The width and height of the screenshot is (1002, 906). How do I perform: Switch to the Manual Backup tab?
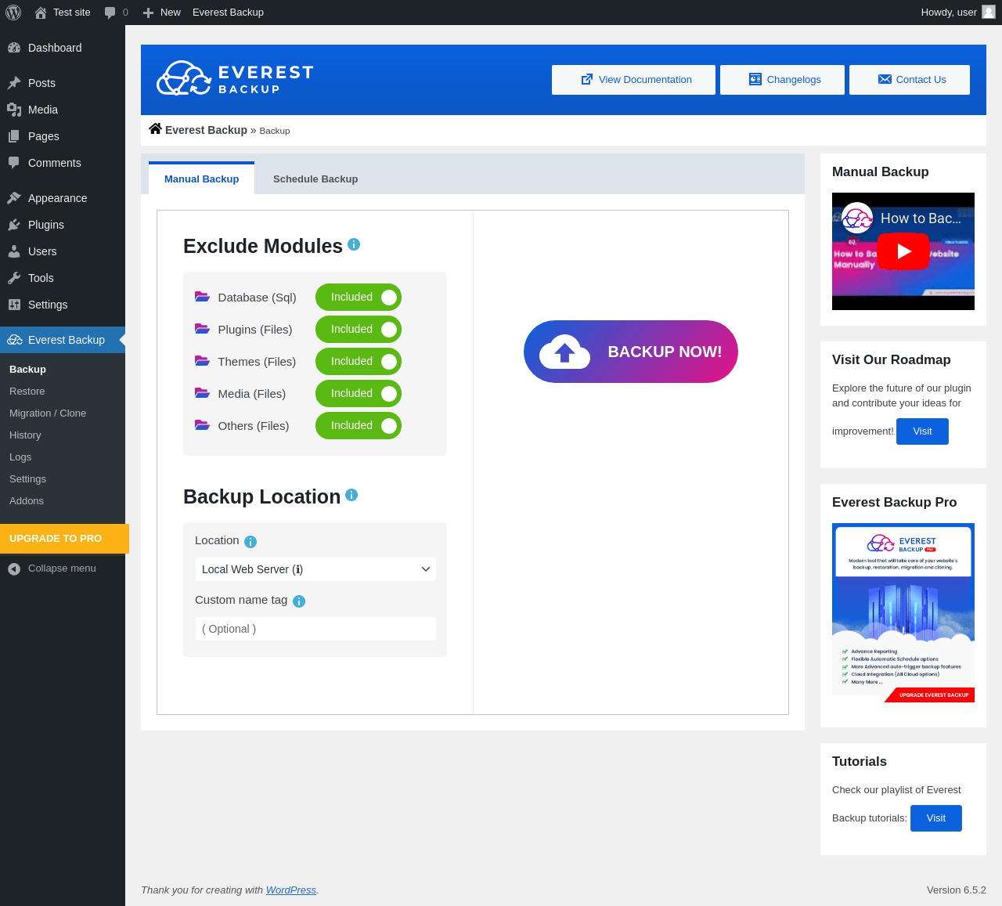pos(201,179)
